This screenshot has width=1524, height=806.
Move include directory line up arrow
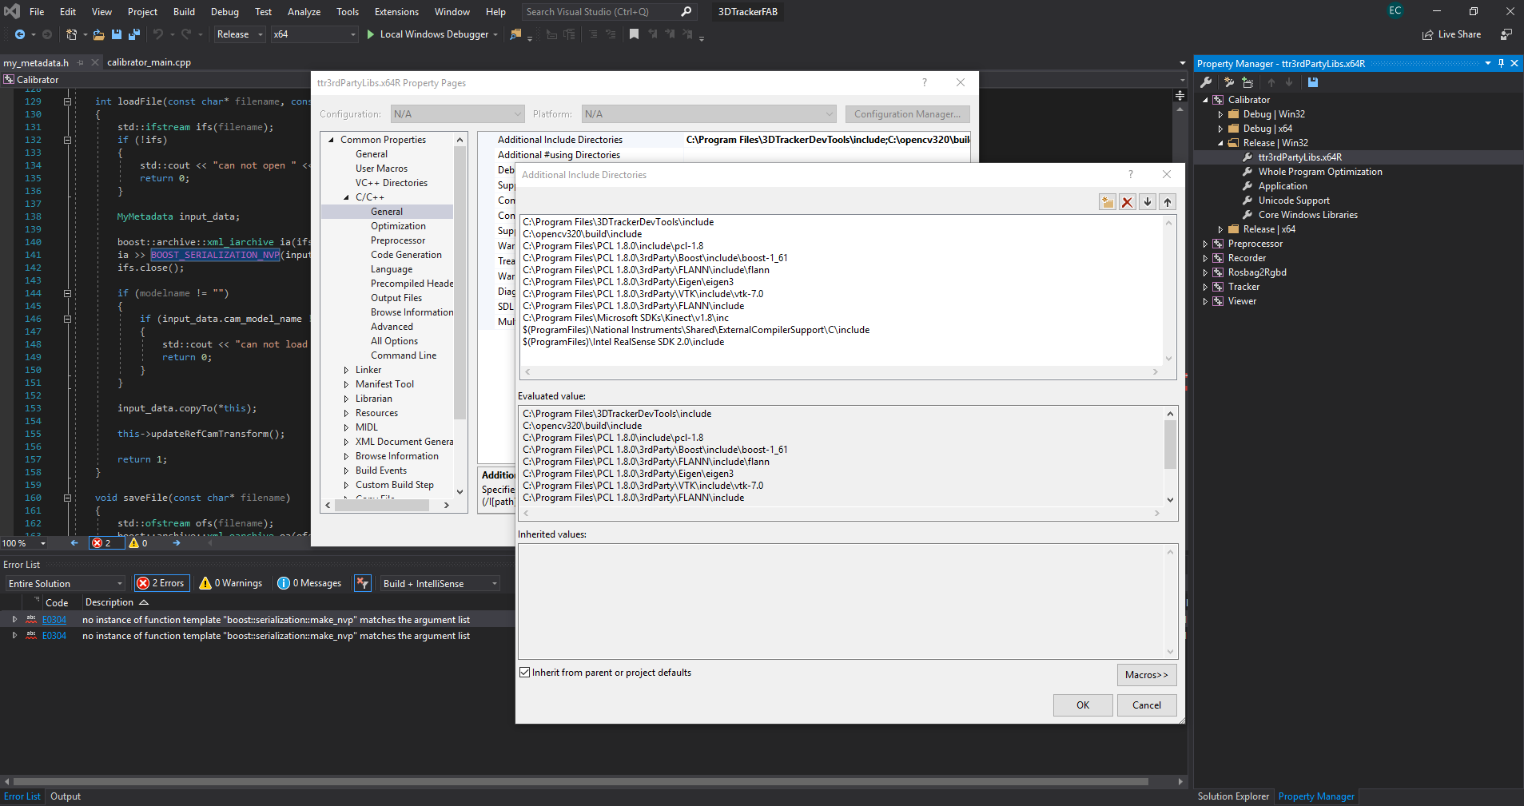tap(1168, 202)
